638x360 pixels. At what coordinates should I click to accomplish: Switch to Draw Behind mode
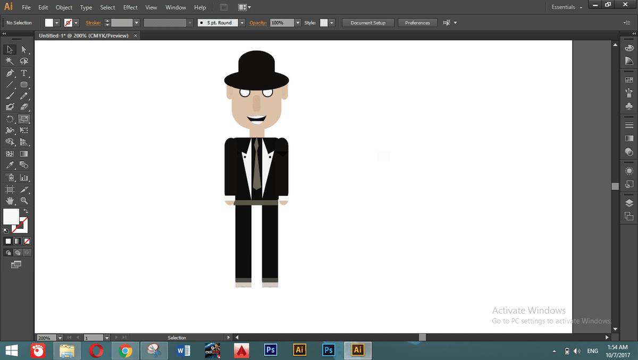[x=18, y=253]
